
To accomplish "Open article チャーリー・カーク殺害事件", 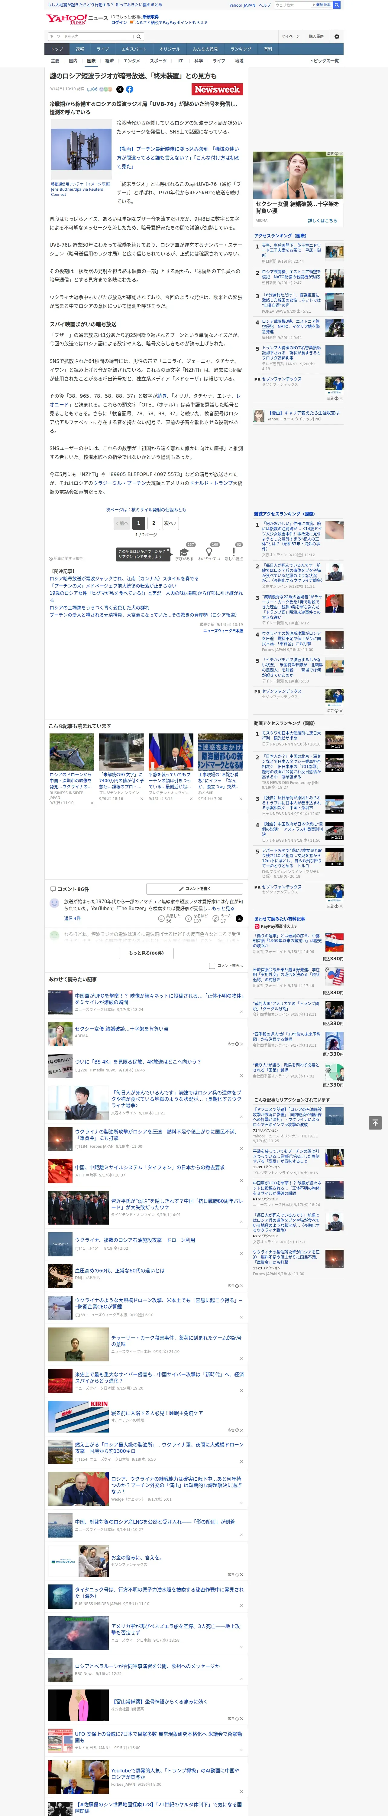I will [177, 1341].
